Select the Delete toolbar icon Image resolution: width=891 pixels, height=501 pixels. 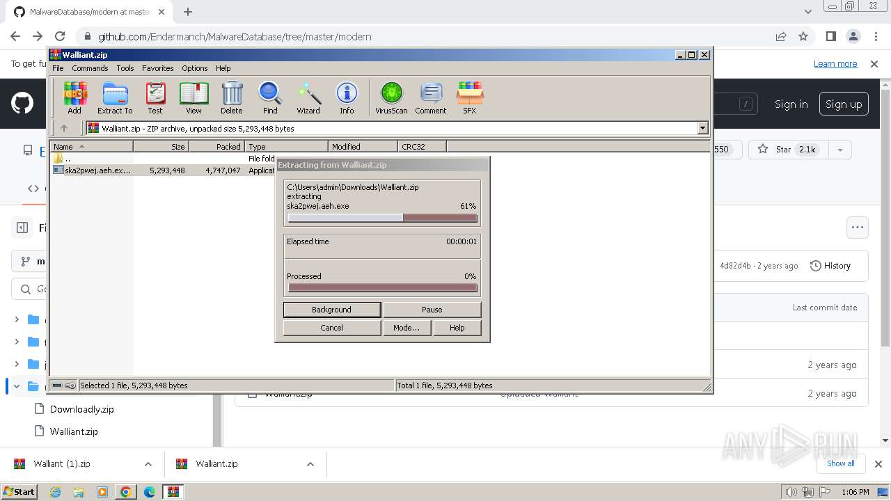click(x=232, y=97)
